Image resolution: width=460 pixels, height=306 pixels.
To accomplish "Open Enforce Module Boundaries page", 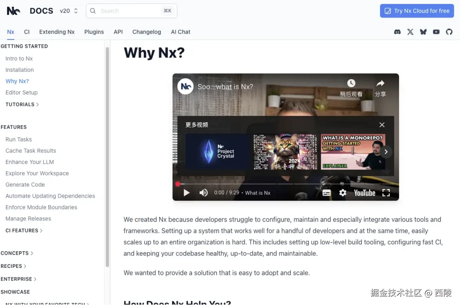I will pyautogui.click(x=41, y=208).
